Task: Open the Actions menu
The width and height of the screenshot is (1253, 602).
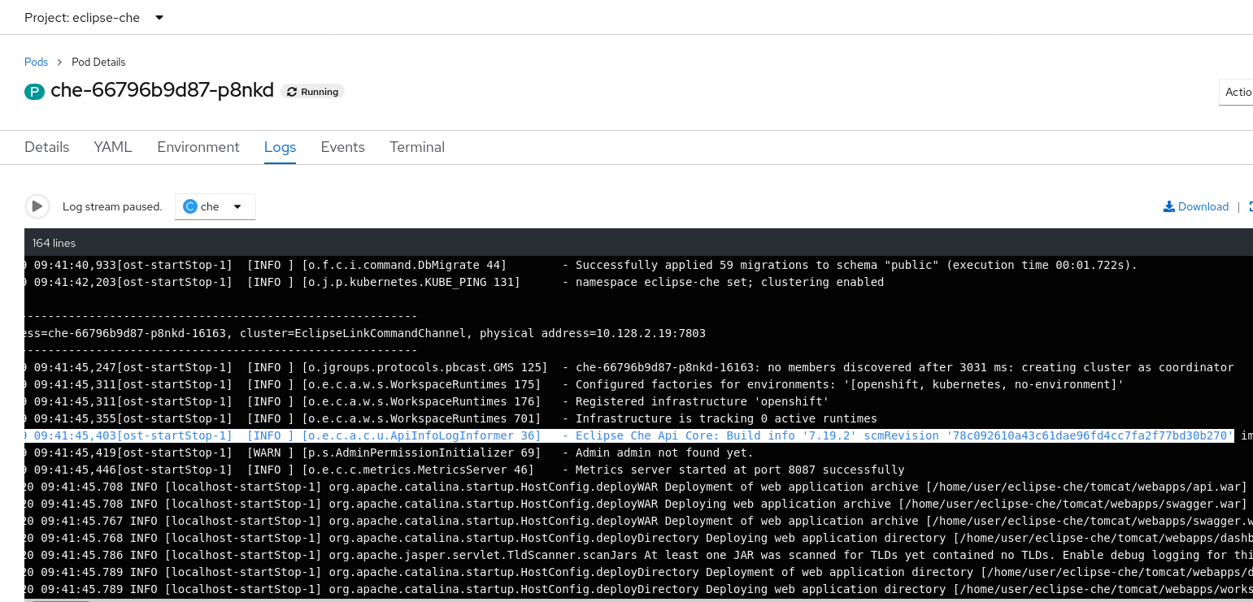Action: (1236, 92)
